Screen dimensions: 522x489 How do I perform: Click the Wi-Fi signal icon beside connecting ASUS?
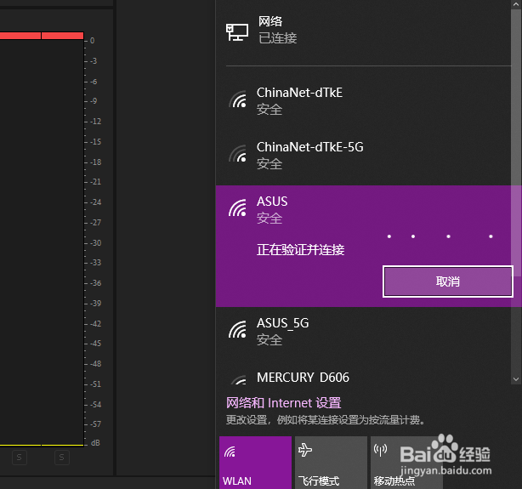[x=238, y=208]
